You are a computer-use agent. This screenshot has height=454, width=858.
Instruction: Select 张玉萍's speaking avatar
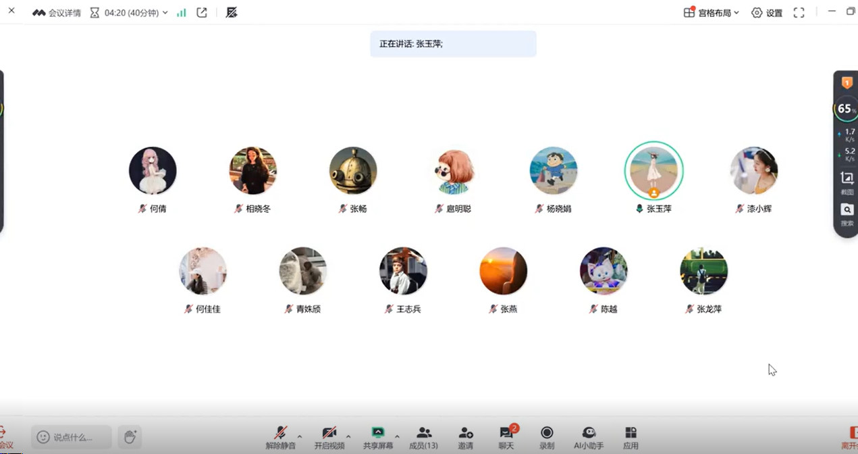pyautogui.click(x=653, y=171)
